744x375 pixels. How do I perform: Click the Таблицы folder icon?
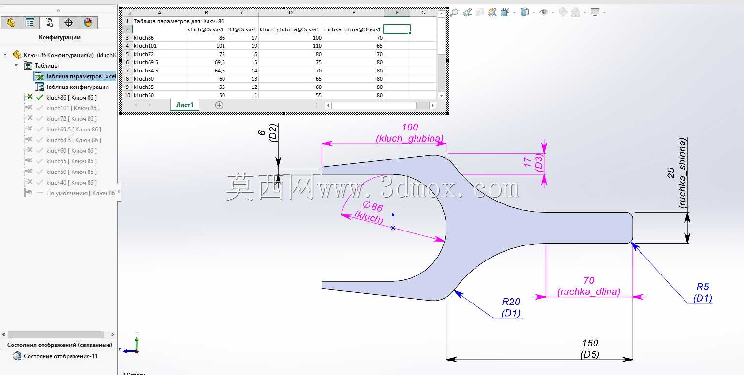coord(28,65)
